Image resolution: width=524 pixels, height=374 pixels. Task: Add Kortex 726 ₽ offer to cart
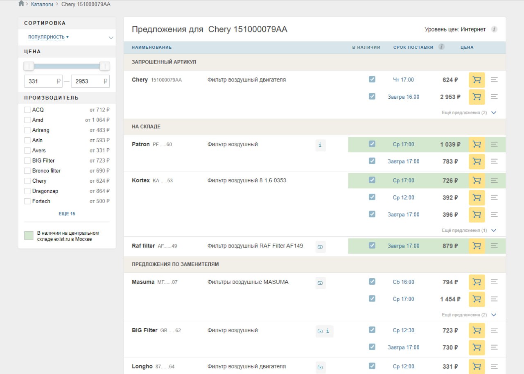(x=477, y=181)
